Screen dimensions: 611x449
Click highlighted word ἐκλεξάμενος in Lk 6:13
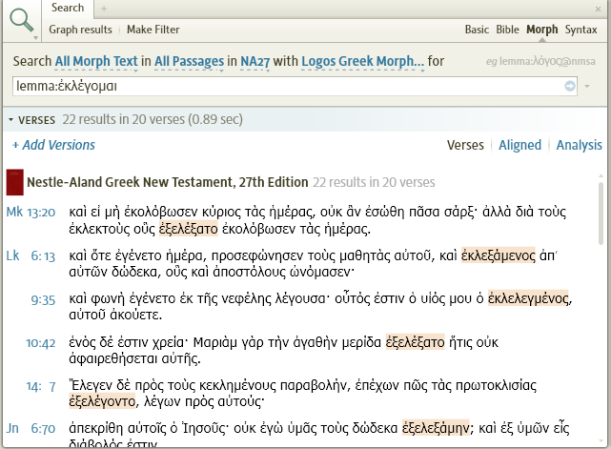pos(499,255)
